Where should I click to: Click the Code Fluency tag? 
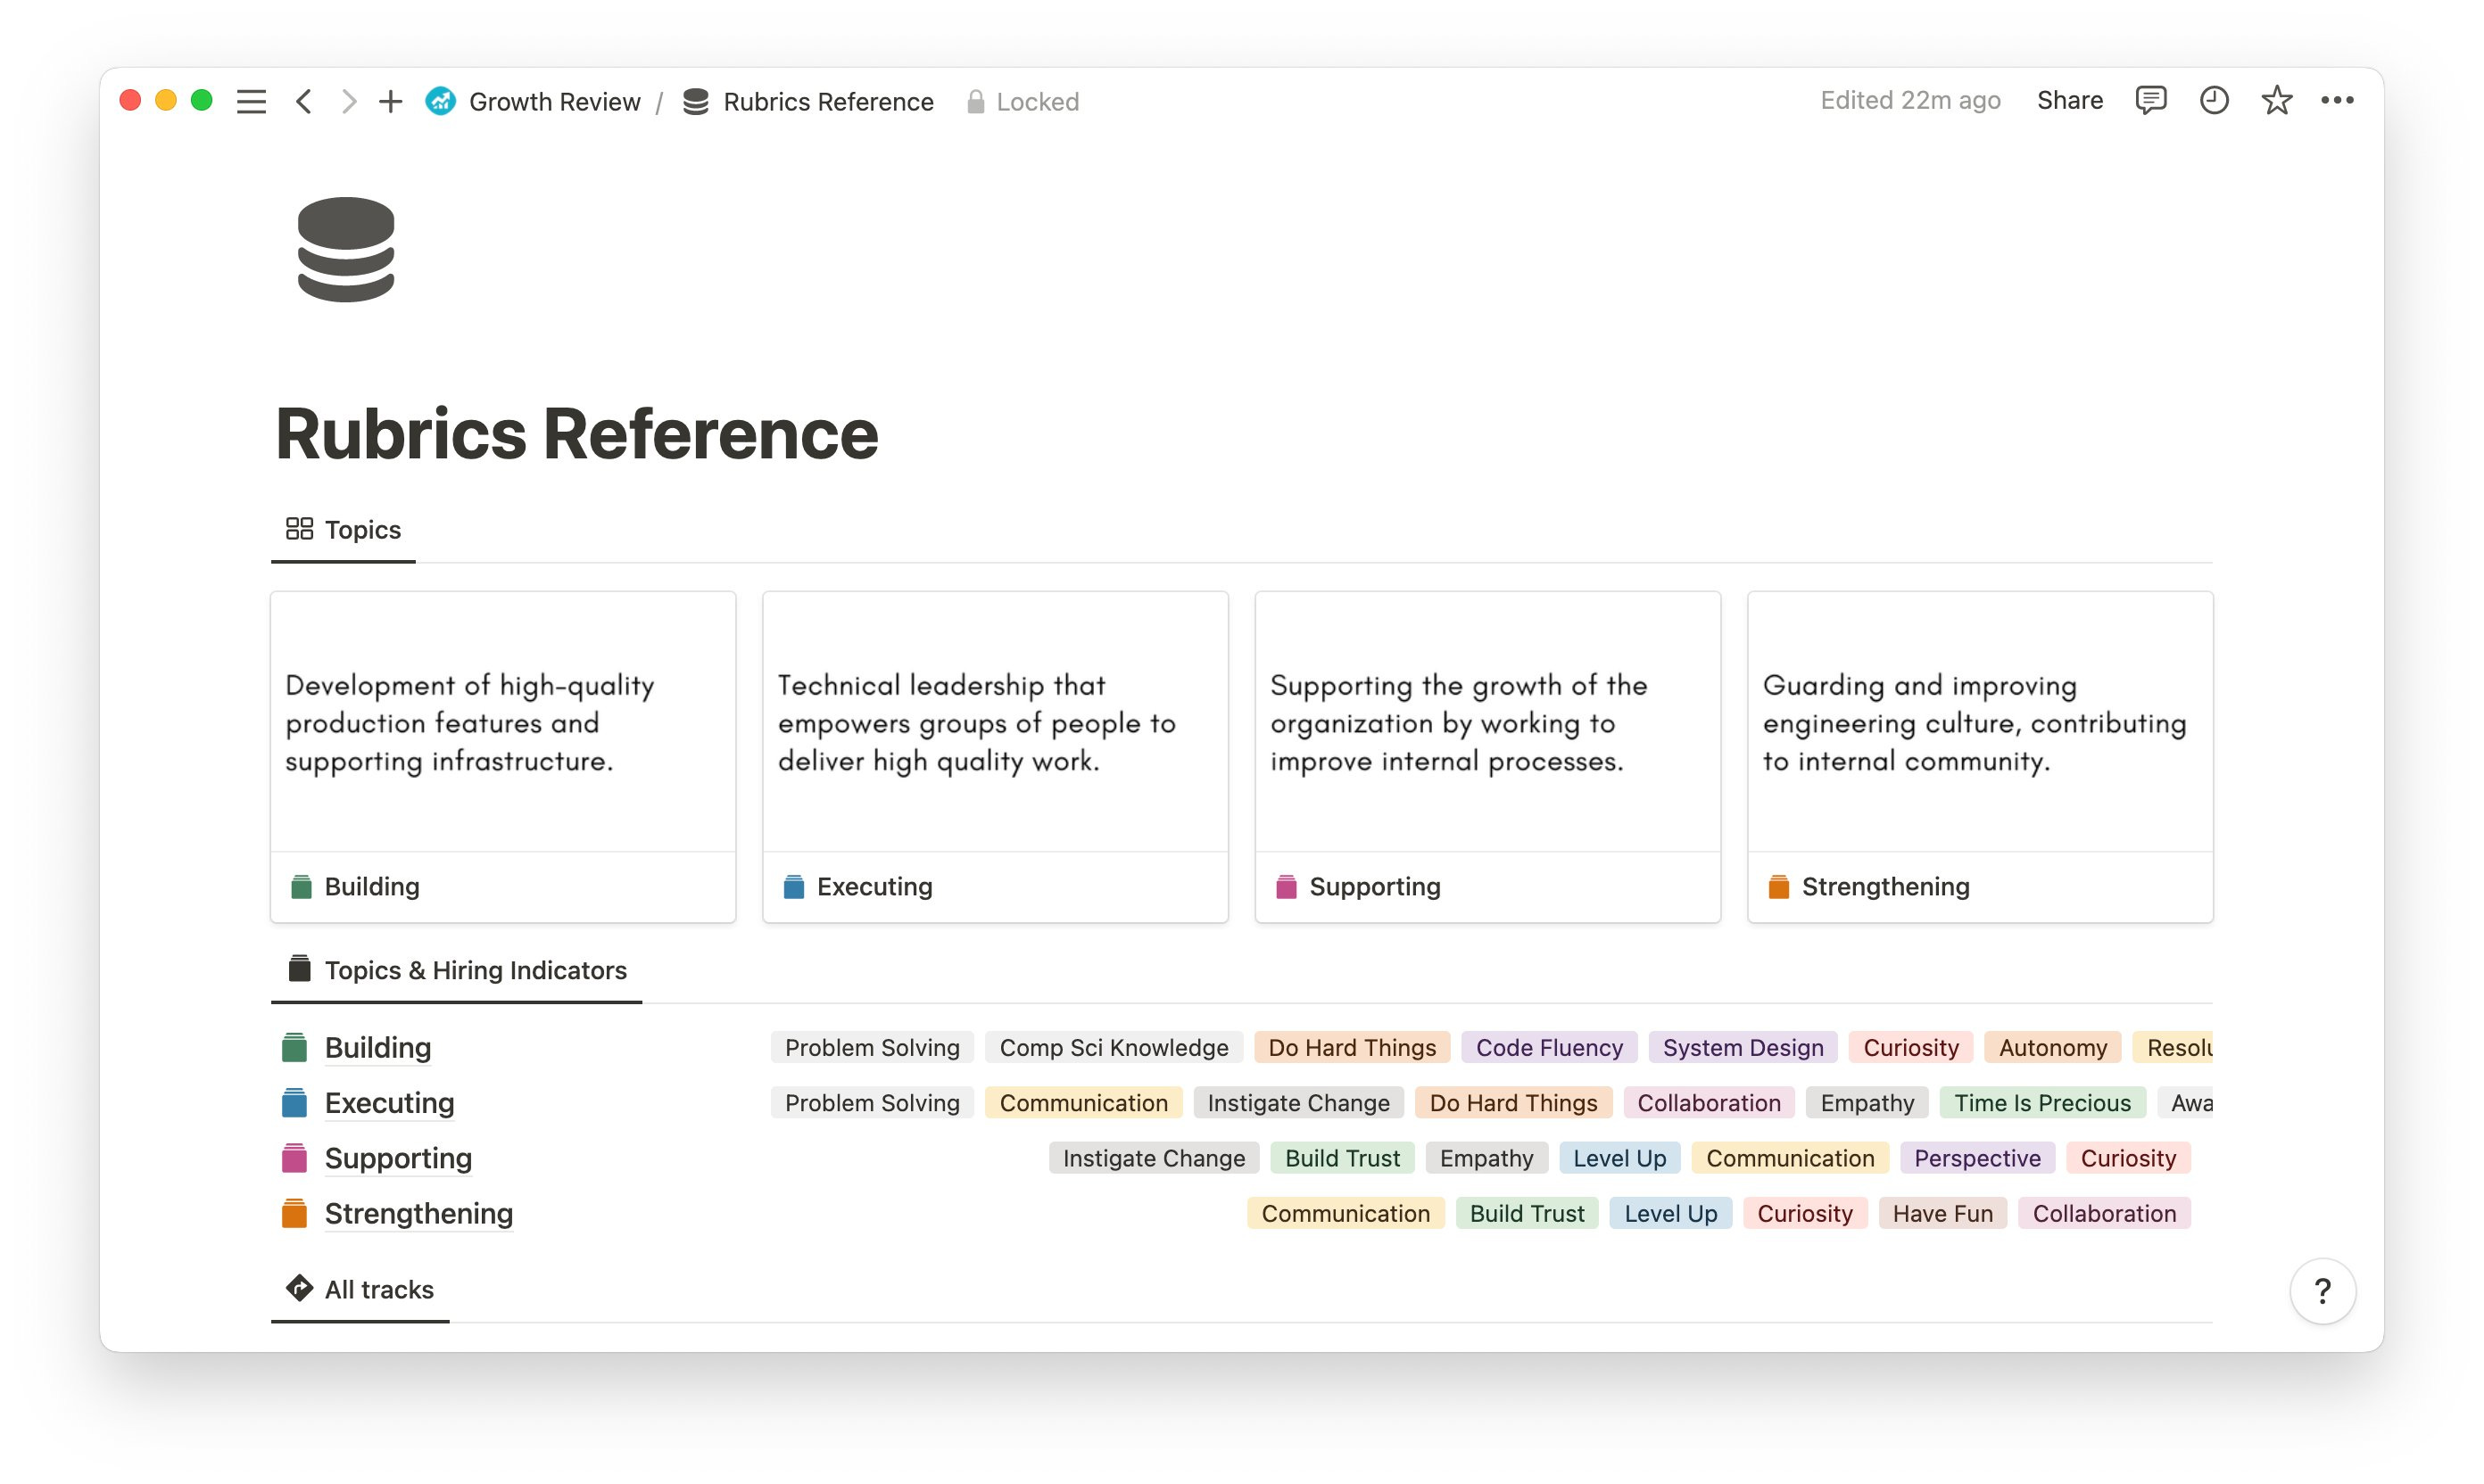click(1549, 1047)
